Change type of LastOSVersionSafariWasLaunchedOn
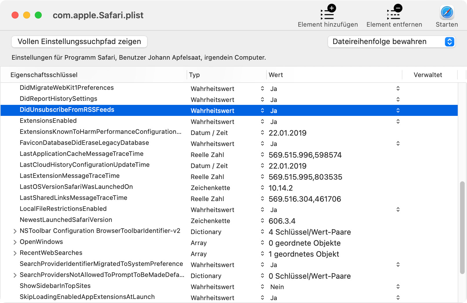Image resolution: width=467 pixels, height=303 pixels. point(262,187)
